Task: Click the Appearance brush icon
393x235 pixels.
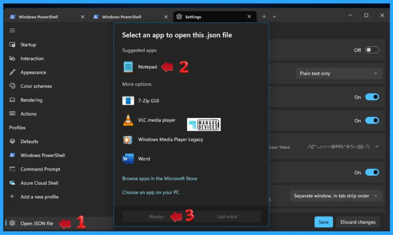Action: coord(12,72)
